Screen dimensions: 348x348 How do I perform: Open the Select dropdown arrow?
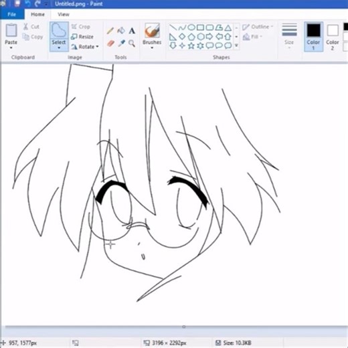tap(59, 48)
